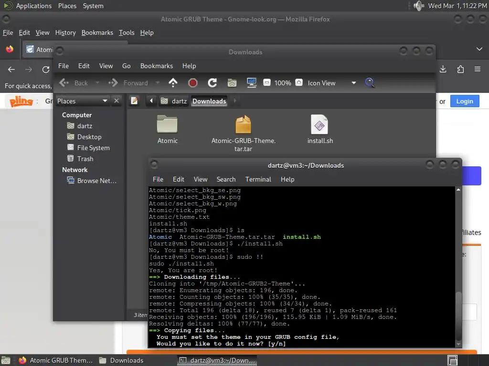The image size is (489, 366).
Task: Open the Places pane selector dropdown
Action: tap(82, 101)
